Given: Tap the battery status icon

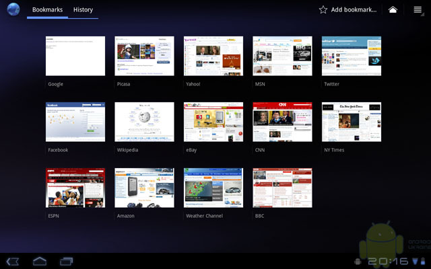Looking at the screenshot, I should tap(423, 262).
